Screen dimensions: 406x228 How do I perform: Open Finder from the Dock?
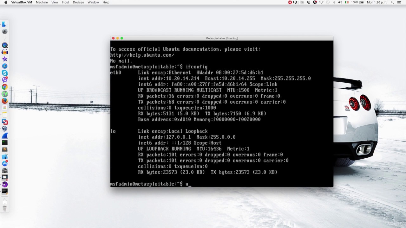tap(4, 24)
